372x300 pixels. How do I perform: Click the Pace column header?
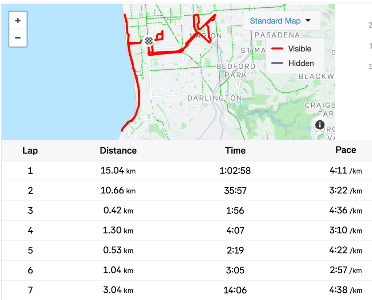coord(345,150)
